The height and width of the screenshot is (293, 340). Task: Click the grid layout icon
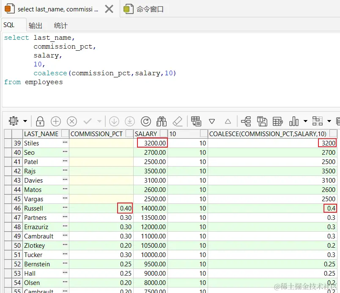coord(318,121)
